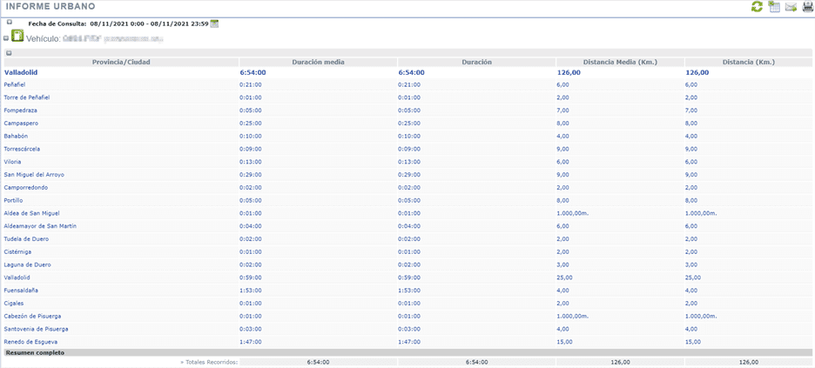This screenshot has width=815, height=368.
Task: Click the INFORME URBANO title
Action: (51, 7)
